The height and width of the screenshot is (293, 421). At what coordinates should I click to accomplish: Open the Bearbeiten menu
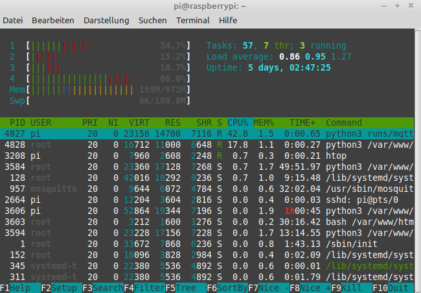tap(52, 20)
